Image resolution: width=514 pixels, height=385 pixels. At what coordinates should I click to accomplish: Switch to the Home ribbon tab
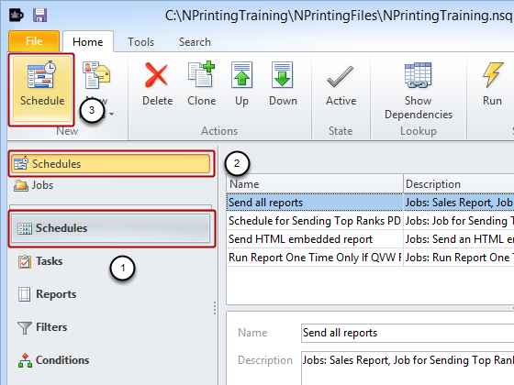[88, 42]
